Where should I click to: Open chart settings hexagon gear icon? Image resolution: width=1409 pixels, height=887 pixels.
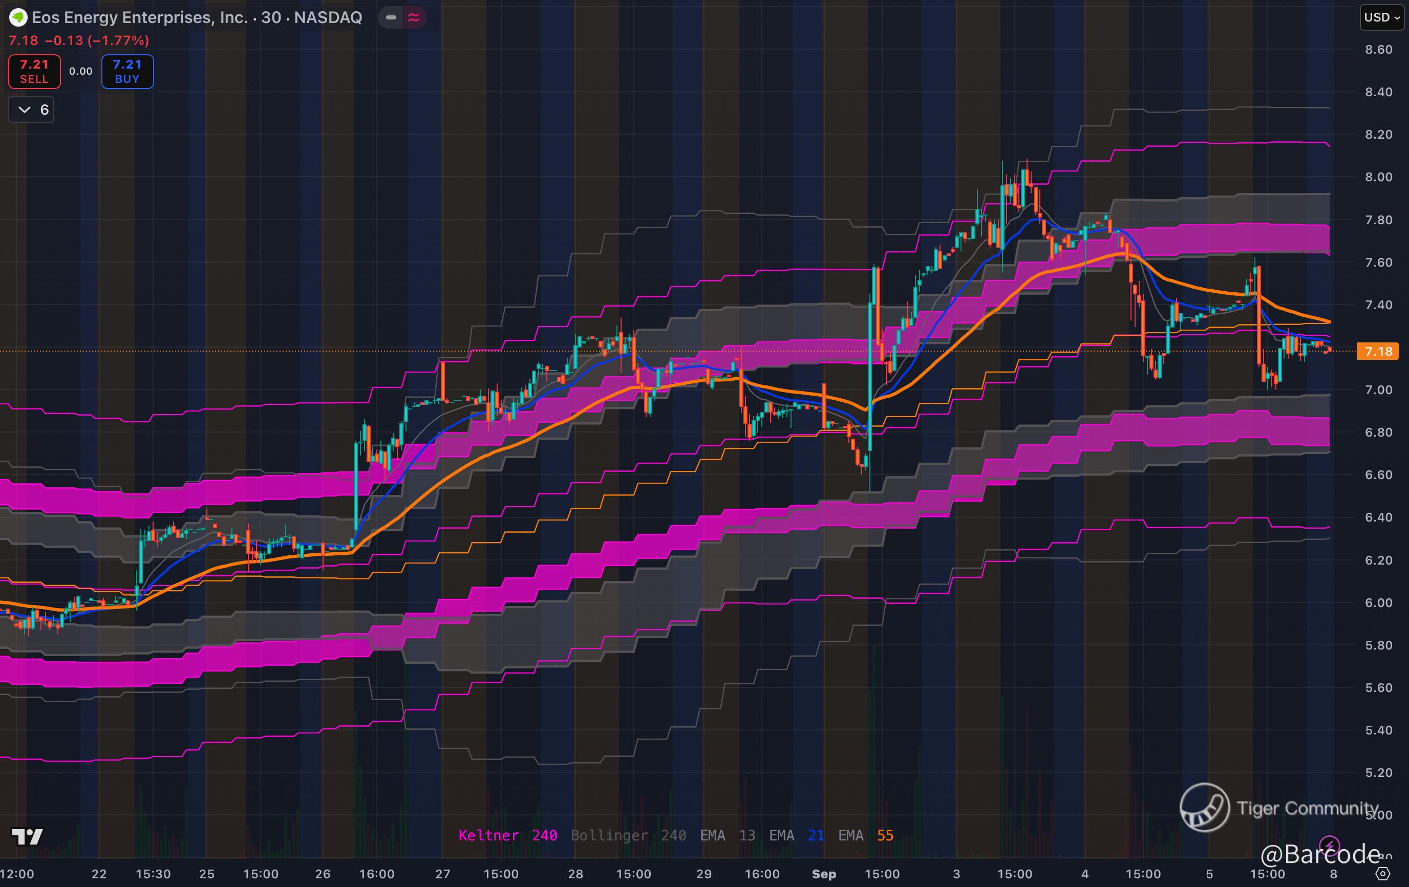point(1383,874)
